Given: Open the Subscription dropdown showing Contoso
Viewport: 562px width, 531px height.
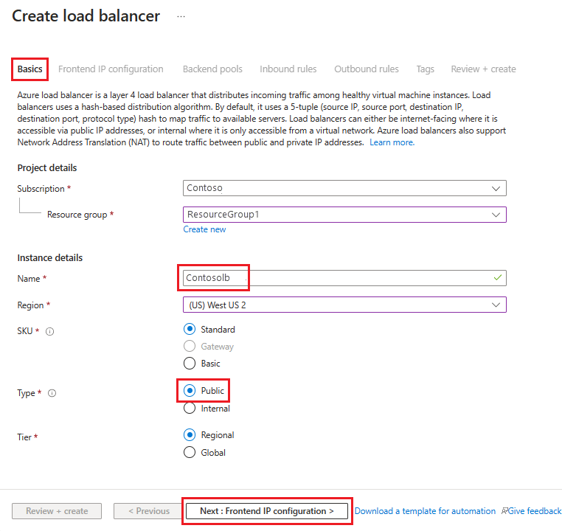Looking at the screenshot, I should tap(344, 188).
